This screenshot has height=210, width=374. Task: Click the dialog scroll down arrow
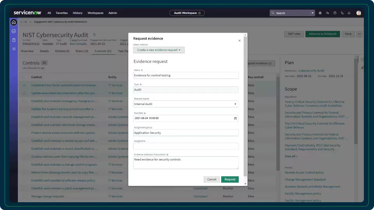245,184
